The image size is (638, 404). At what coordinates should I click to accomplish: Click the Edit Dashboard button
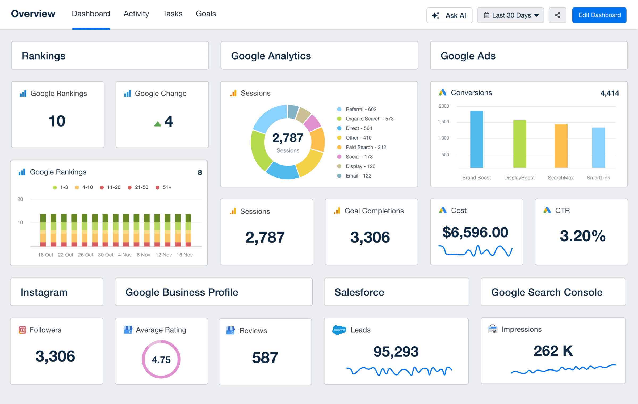599,15
